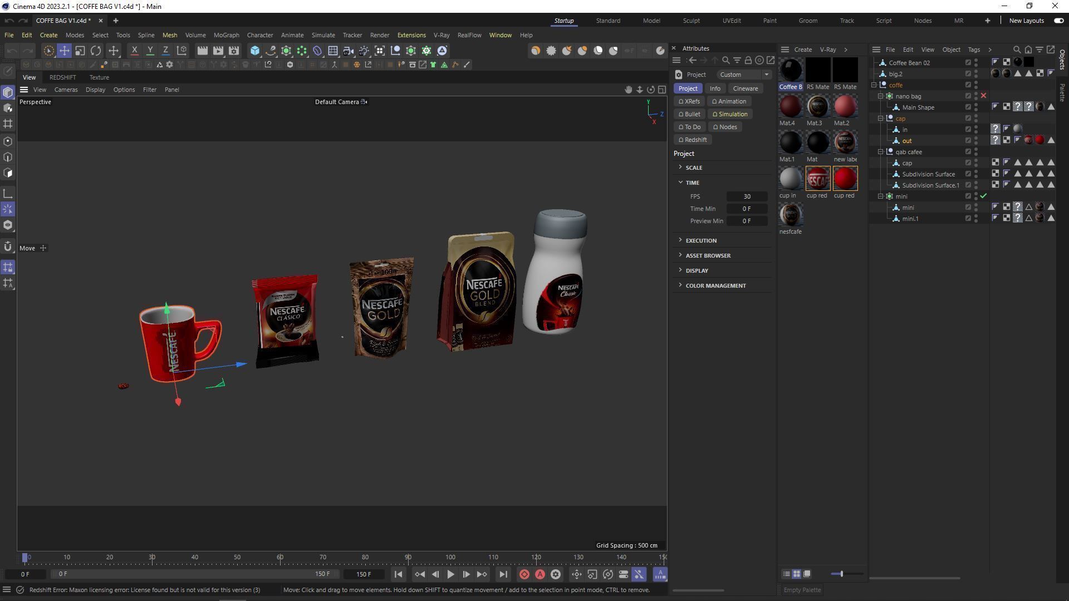1069x601 pixels.
Task: Click viewport pan hand icon
Action: (x=629, y=90)
